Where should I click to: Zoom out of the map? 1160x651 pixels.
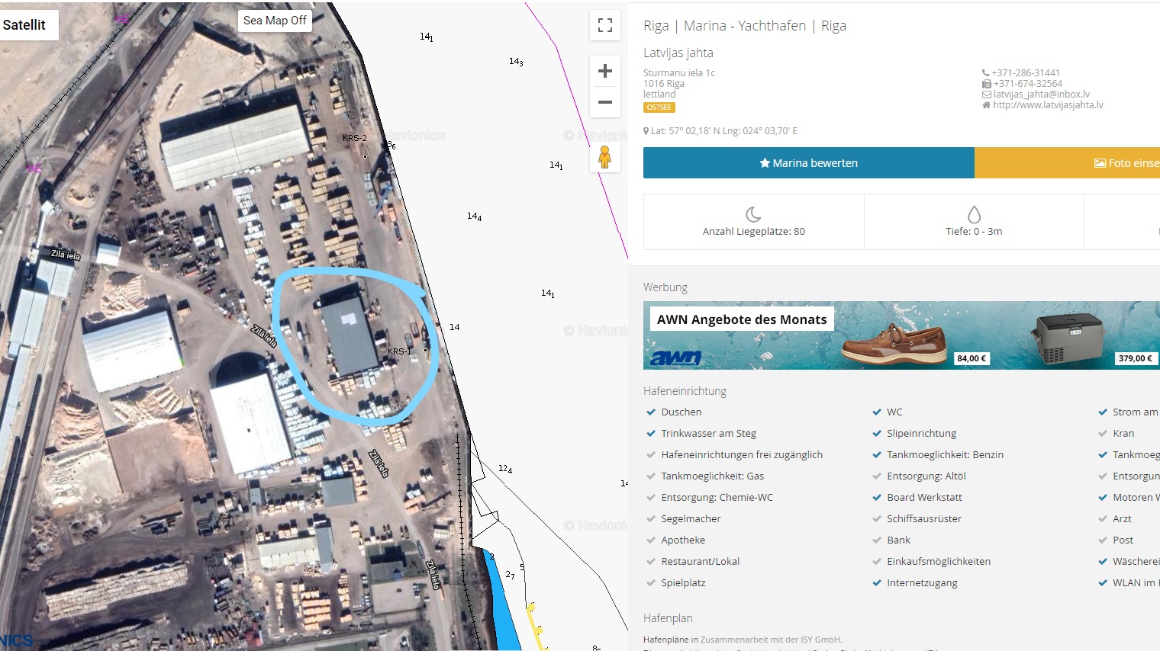click(605, 102)
